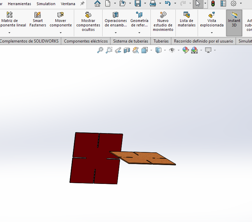The width and height of the screenshot is (252, 222).
Task: Click Mostrar componentes ocultos
Action: point(88,21)
